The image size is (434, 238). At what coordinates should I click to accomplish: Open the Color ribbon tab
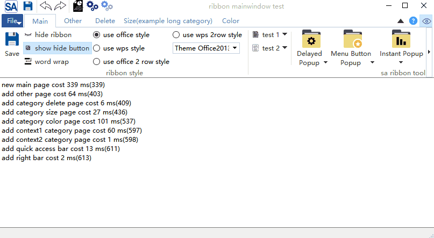pyautogui.click(x=230, y=21)
